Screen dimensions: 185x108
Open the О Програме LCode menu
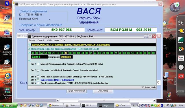coord(56,40)
